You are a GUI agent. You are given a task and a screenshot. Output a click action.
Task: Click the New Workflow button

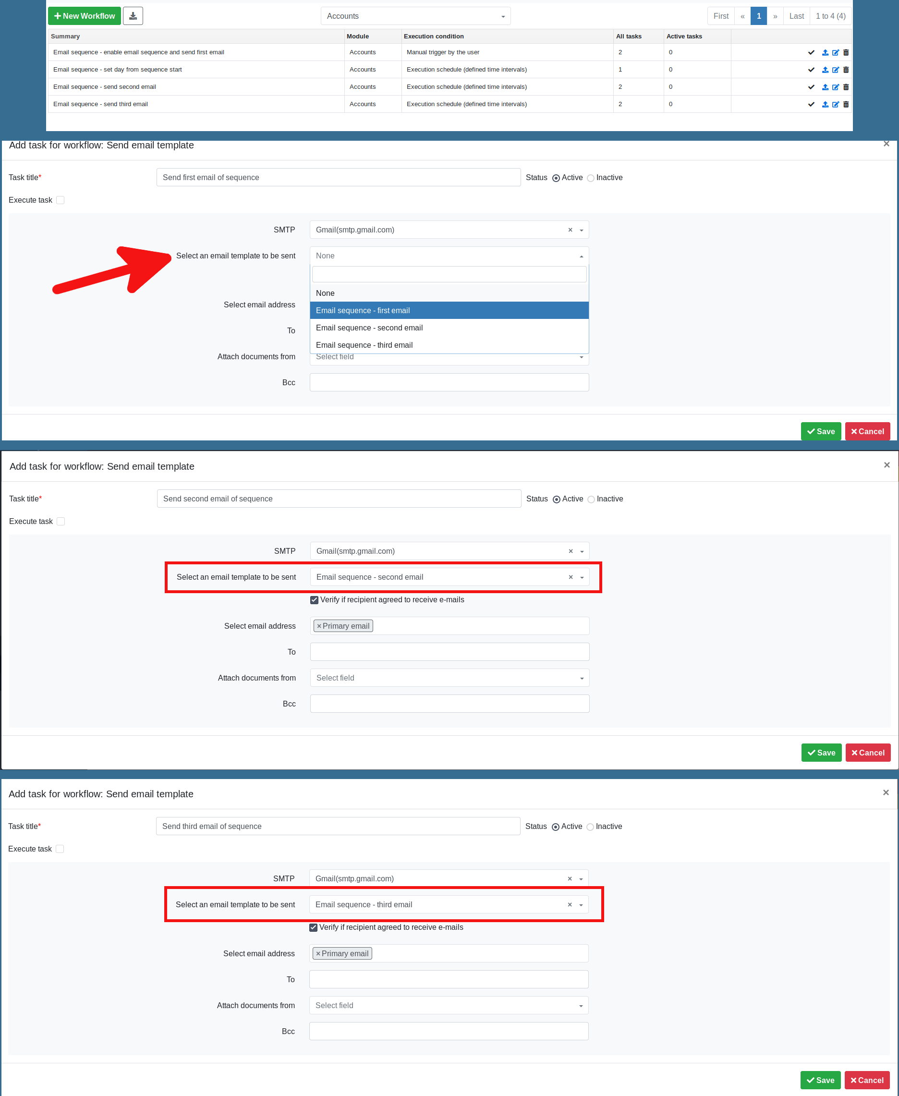pyautogui.click(x=85, y=16)
